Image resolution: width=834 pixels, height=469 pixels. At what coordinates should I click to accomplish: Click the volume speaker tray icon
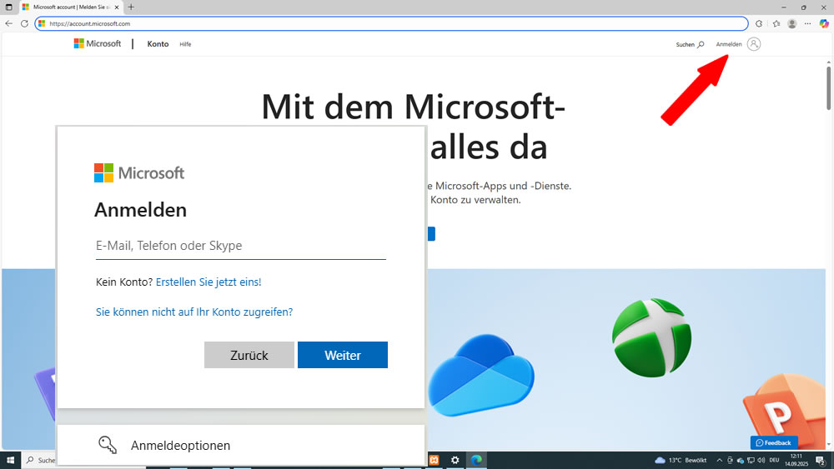click(761, 460)
